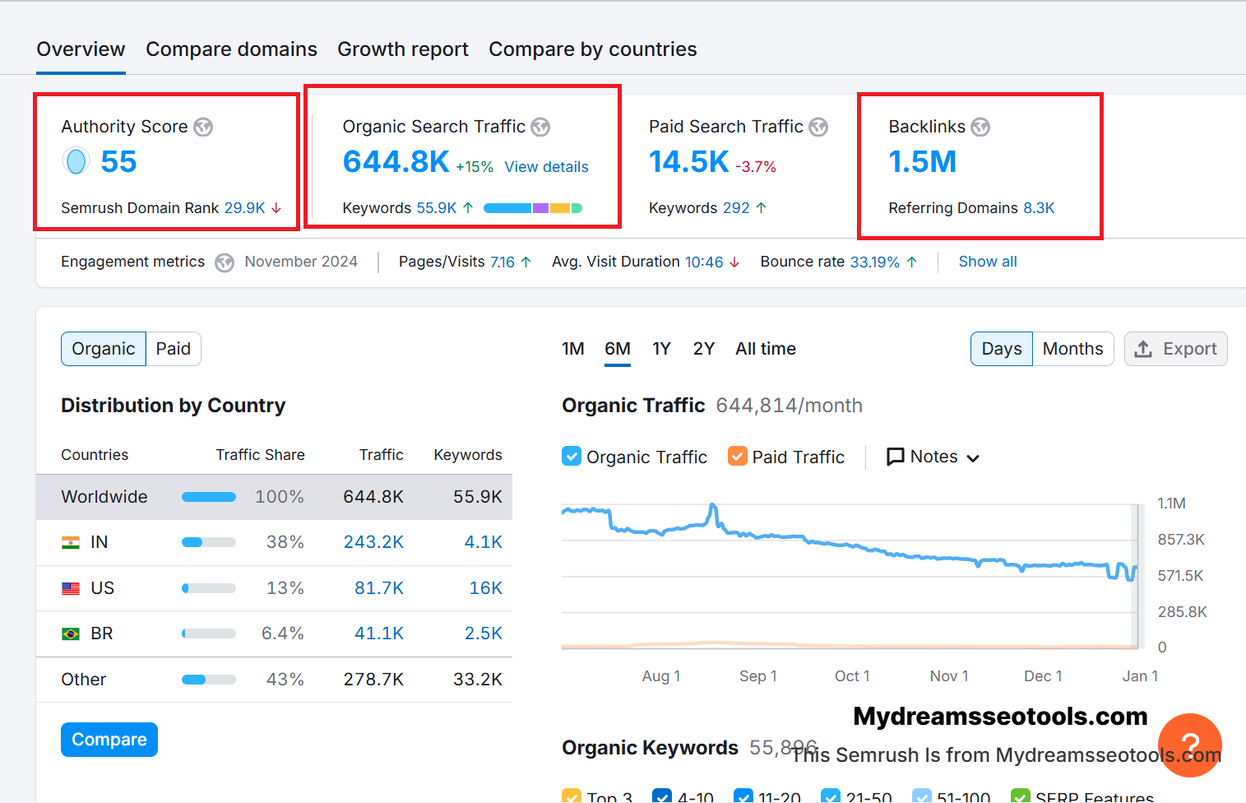1246x803 pixels.
Task: Open the Compare by countries tab
Action: pyautogui.click(x=593, y=49)
